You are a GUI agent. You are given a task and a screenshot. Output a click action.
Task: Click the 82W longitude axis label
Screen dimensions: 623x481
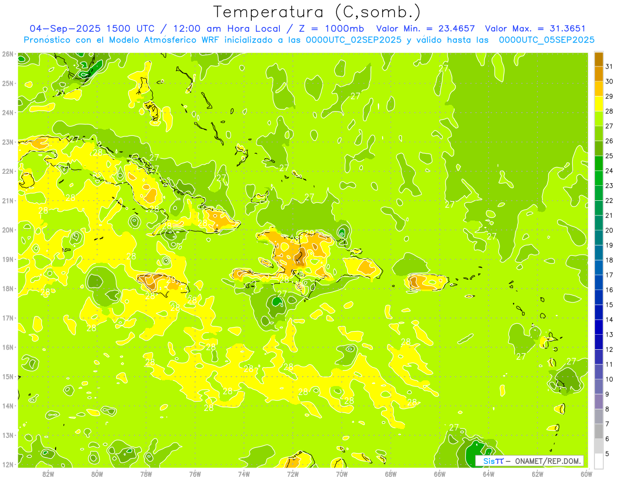pos(48,474)
